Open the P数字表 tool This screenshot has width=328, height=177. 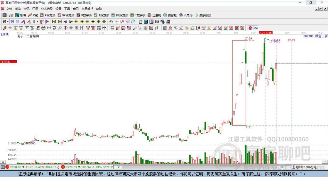(x=84, y=15)
